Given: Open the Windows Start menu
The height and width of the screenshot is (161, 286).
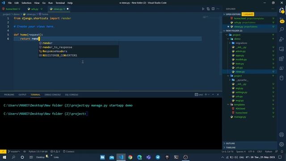Looking at the screenshot, I should (x=4, y=157).
